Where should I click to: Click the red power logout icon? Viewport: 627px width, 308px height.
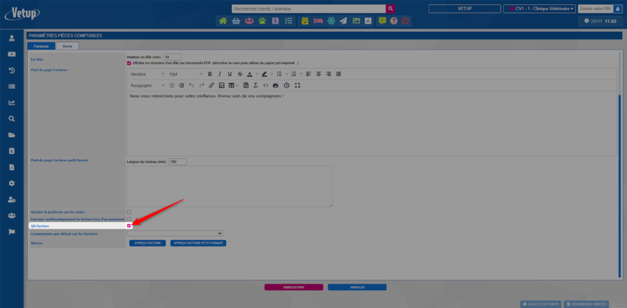pyautogui.click(x=405, y=21)
